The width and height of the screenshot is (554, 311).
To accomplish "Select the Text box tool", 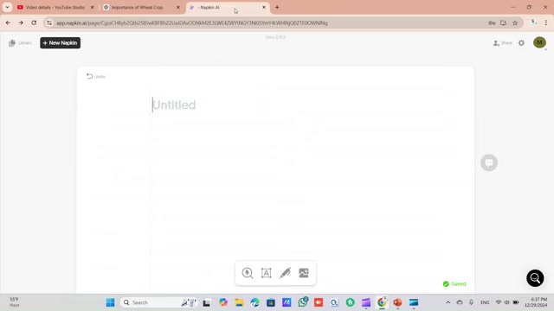I will click(x=266, y=273).
